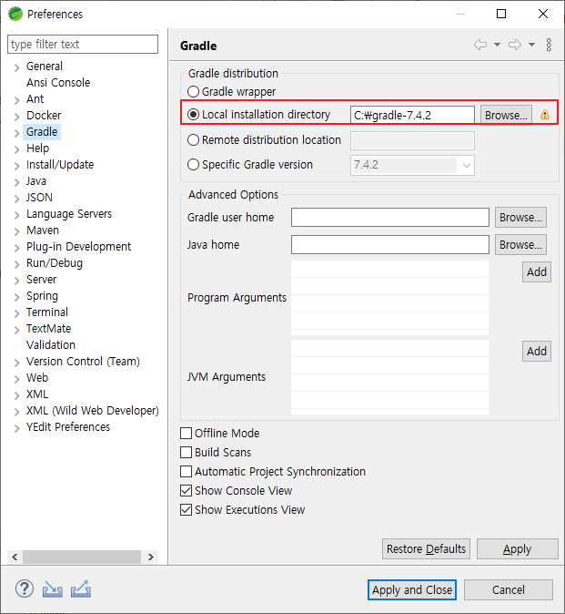Click the tree horizontal scrollbar right arrow

(150, 557)
